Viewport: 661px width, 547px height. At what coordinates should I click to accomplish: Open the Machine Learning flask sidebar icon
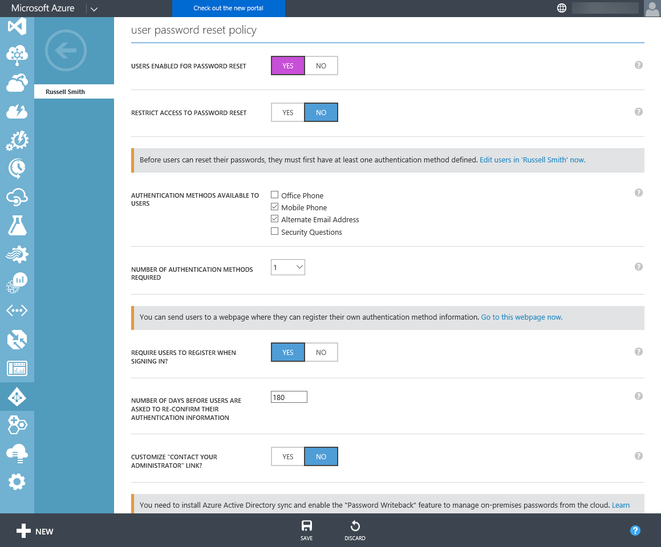(x=17, y=225)
